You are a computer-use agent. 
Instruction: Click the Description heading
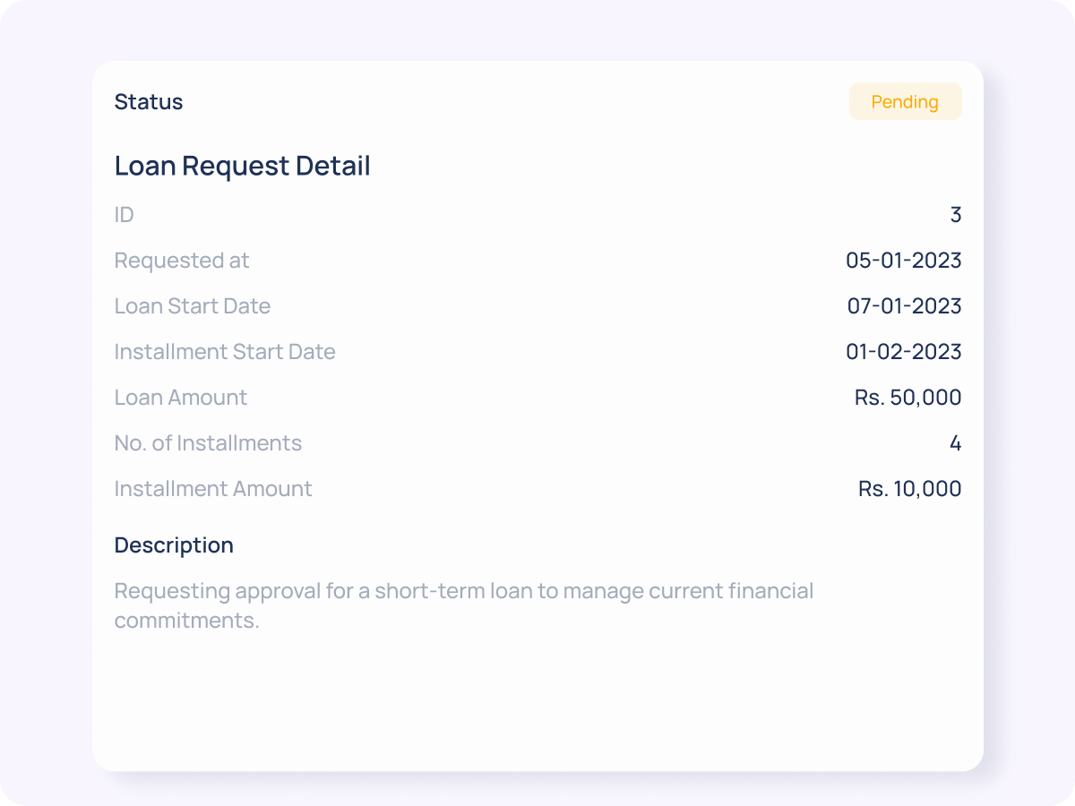174,545
